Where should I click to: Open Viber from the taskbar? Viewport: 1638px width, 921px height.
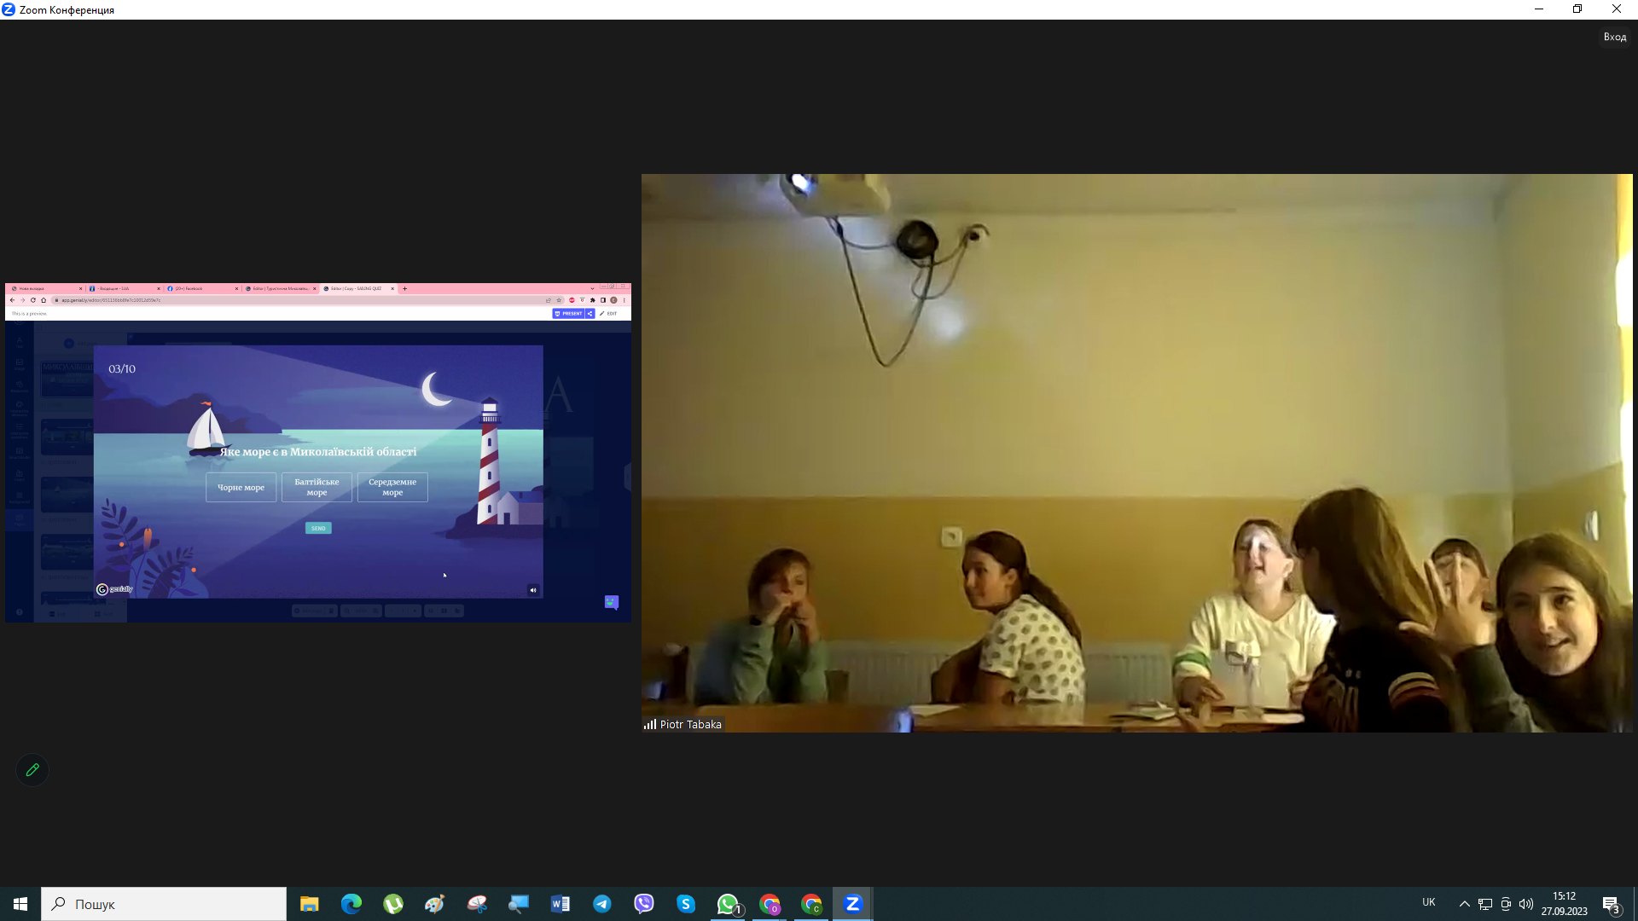(x=643, y=904)
